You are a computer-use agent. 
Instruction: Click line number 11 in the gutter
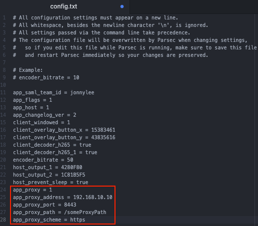click(x=3, y=92)
